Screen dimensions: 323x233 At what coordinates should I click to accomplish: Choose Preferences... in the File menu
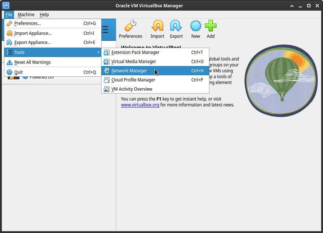(x=28, y=23)
